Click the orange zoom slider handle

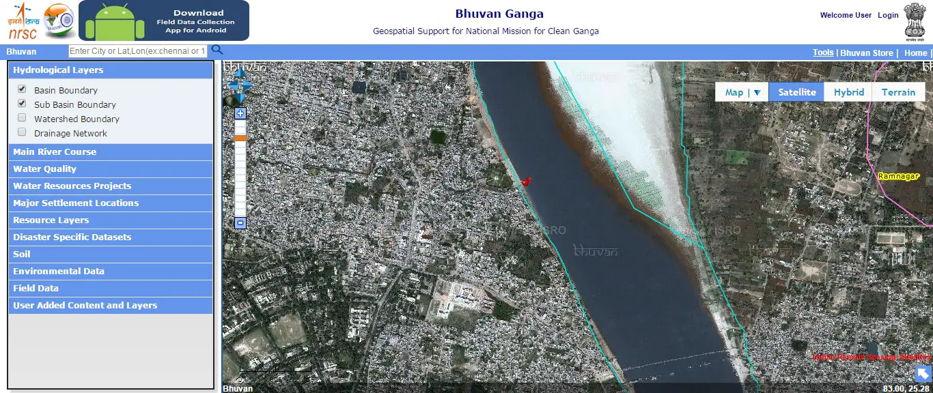pyautogui.click(x=240, y=138)
